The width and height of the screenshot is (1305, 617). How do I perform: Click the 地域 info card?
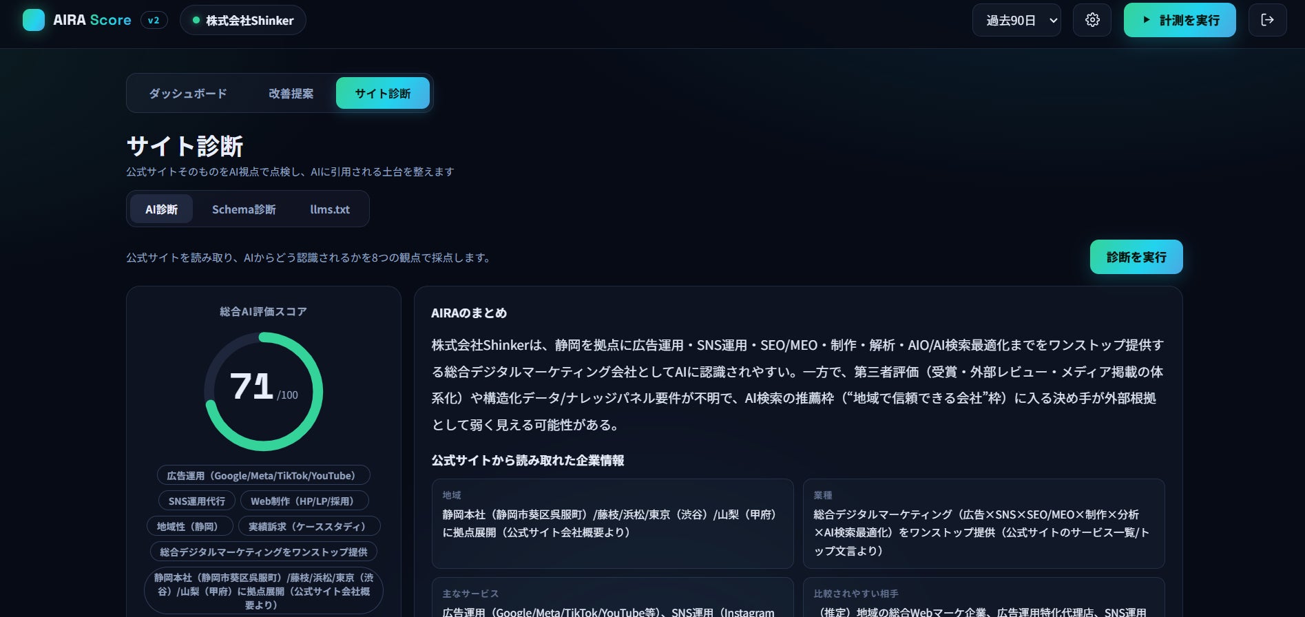pos(613,523)
